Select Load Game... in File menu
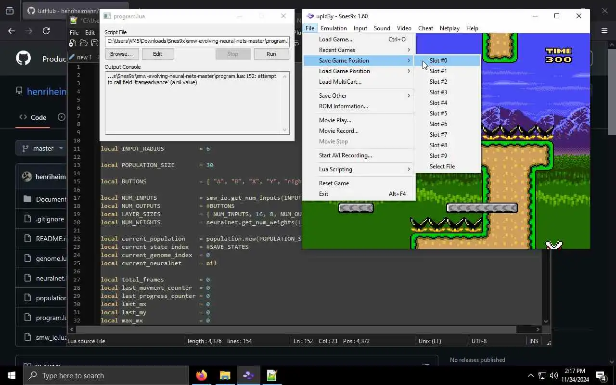Viewport: 616px width, 385px height. coord(359,39)
